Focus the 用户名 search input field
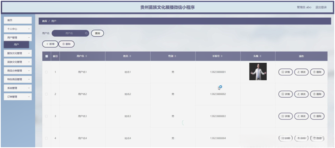 coord(70,33)
